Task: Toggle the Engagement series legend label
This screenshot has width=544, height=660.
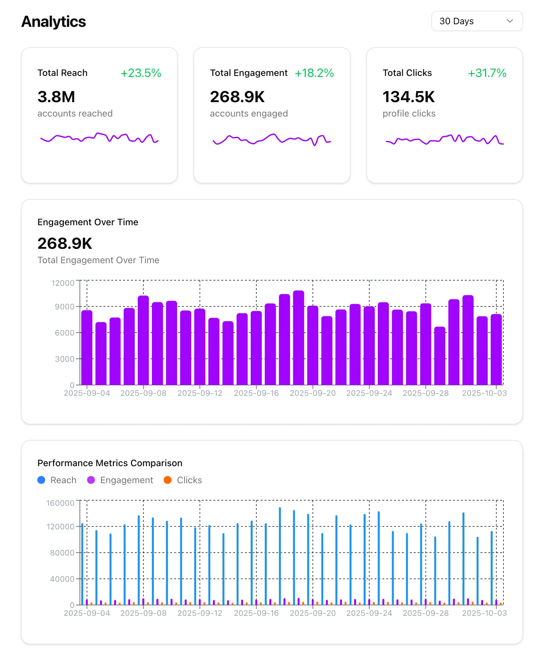Action: tap(126, 480)
